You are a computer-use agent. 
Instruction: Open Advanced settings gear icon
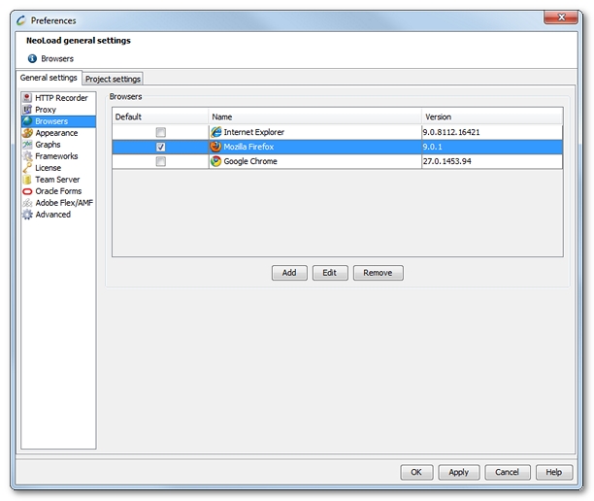click(x=27, y=215)
